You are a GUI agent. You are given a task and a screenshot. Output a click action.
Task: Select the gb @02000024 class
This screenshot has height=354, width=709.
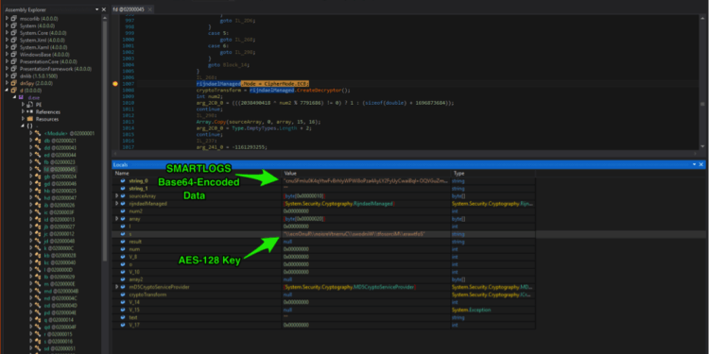(x=60, y=177)
